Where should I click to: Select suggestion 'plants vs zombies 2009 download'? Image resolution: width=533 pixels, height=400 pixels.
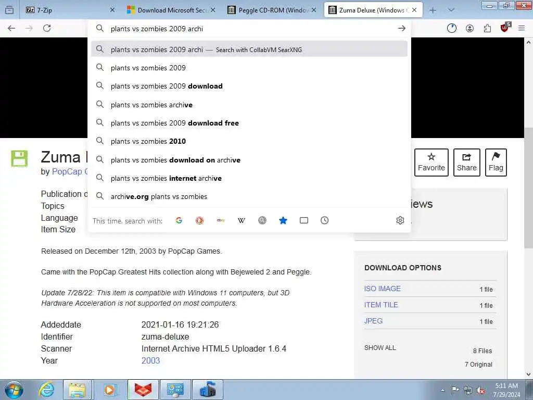[x=249, y=86]
